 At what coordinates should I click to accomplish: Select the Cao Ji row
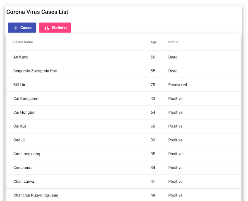(124, 140)
